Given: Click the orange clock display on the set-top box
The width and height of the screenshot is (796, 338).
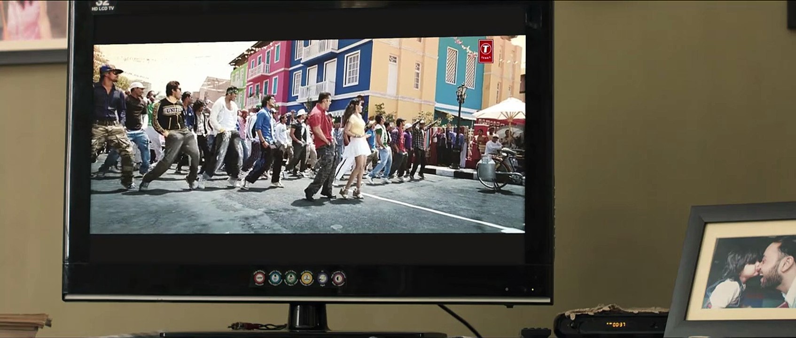Looking at the screenshot, I should [616, 324].
